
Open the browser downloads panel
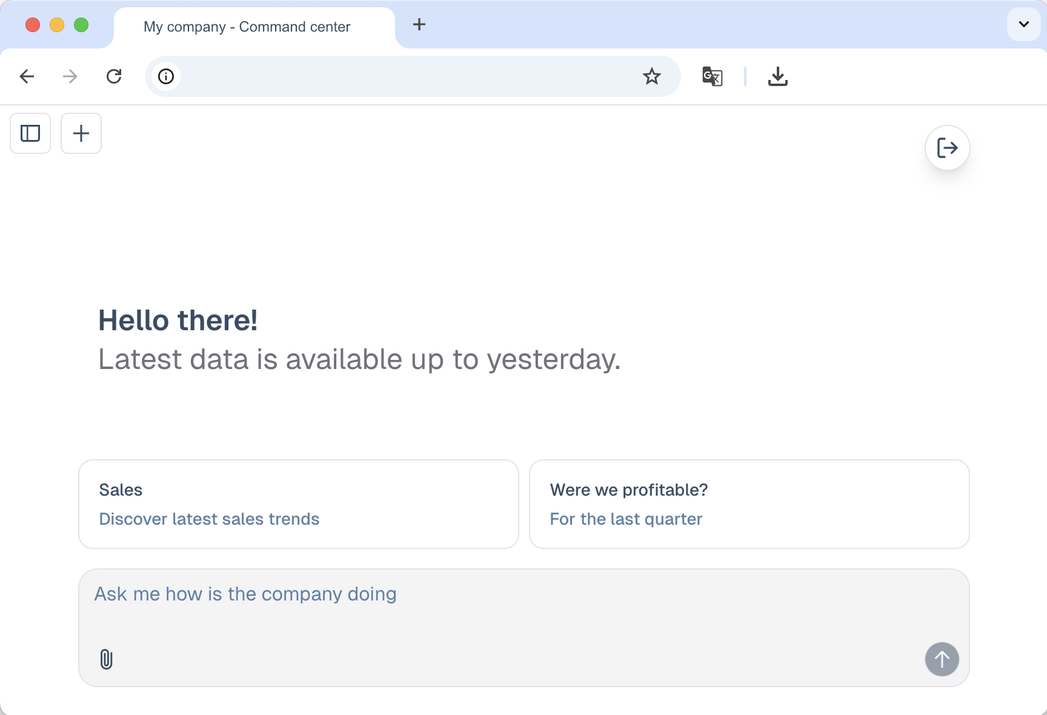[779, 76]
